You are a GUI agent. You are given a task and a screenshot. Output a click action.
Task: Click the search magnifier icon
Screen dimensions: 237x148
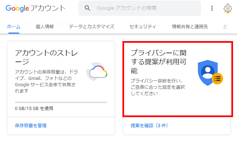click(87, 8)
